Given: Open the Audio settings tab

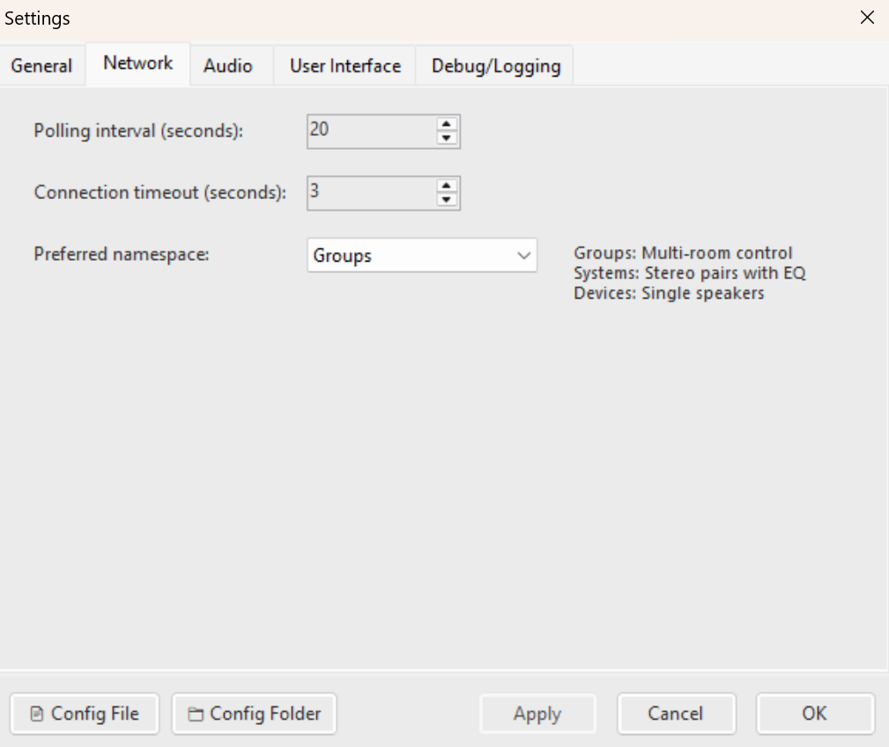Looking at the screenshot, I should (229, 65).
